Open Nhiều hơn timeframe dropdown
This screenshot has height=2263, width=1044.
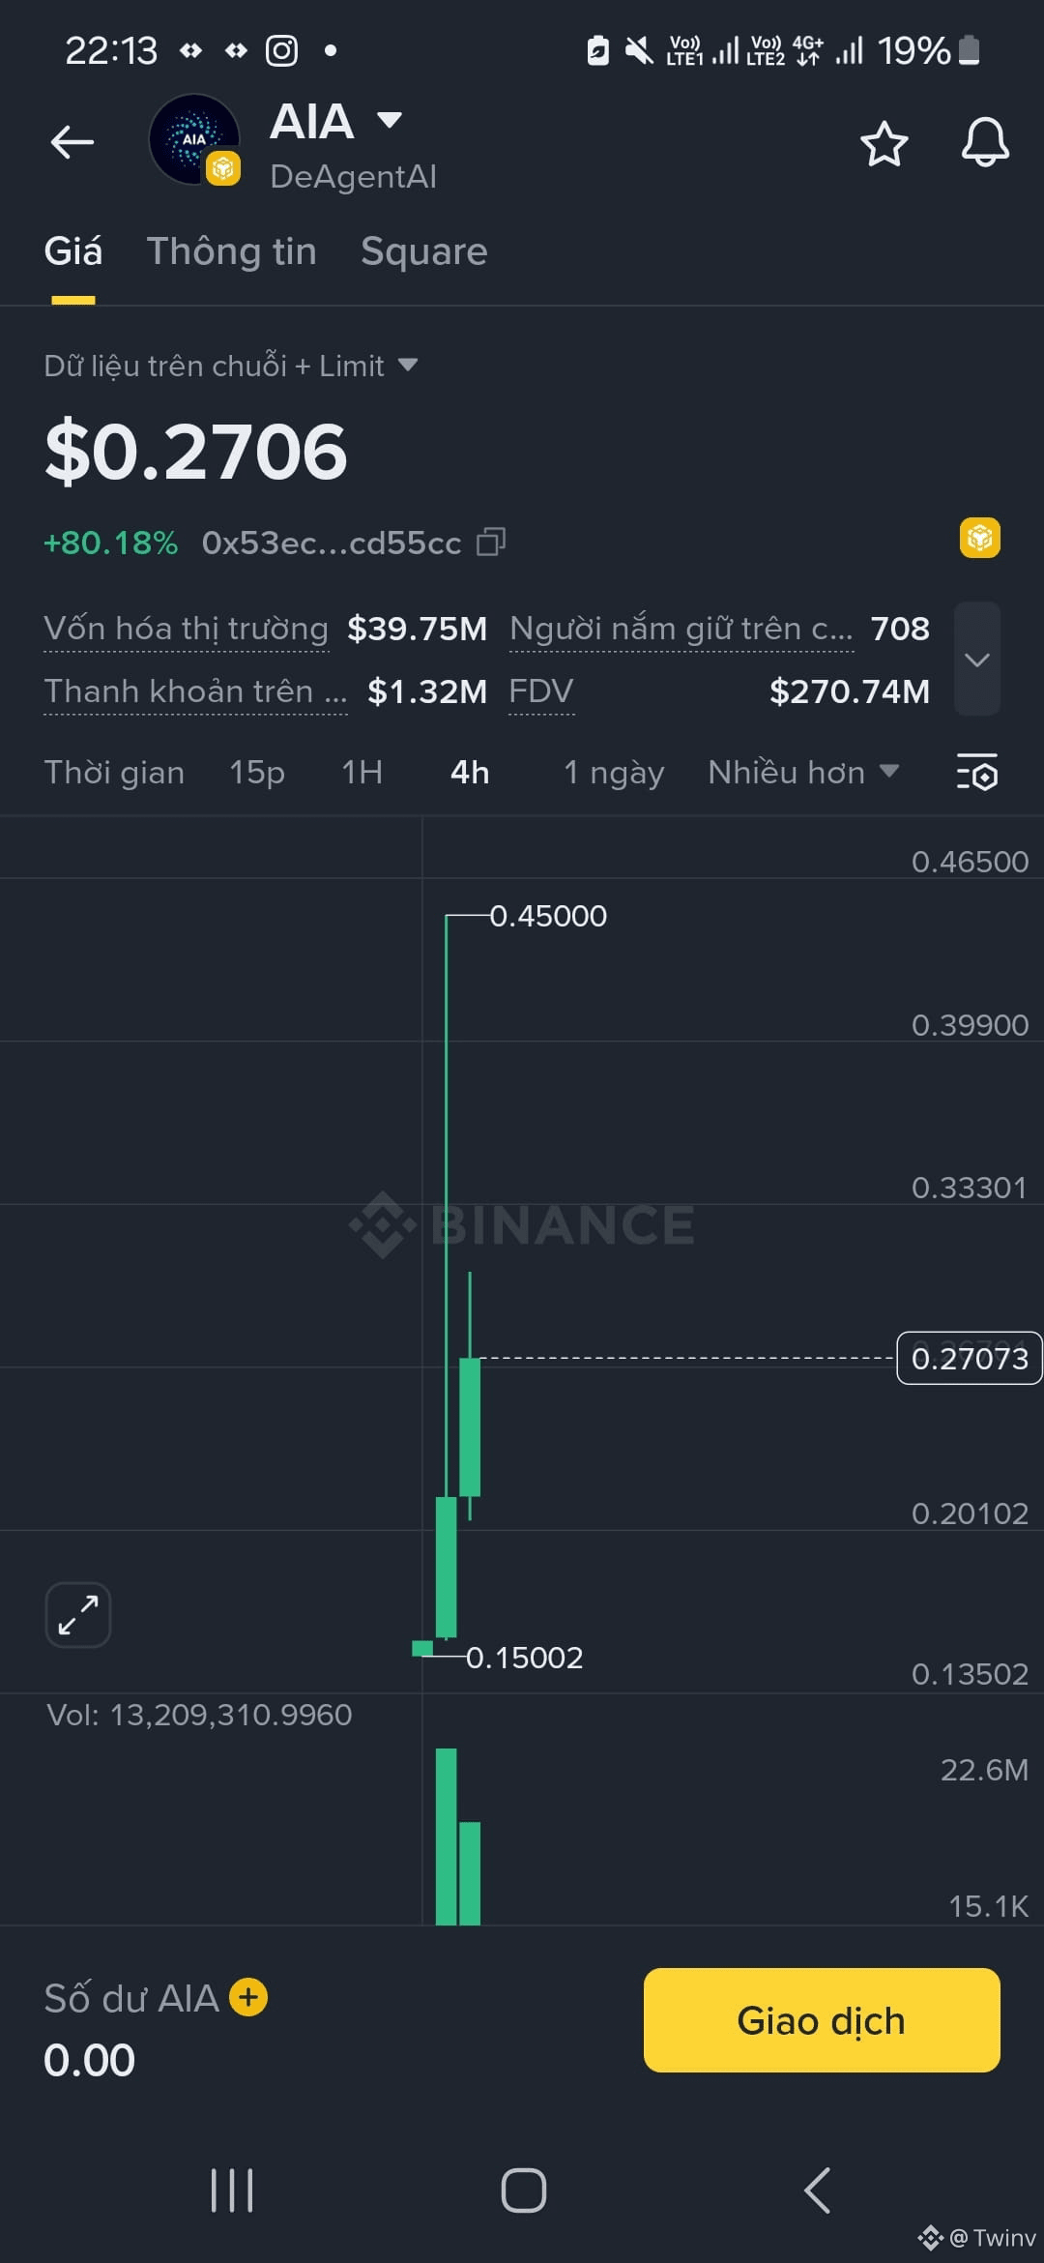(x=803, y=772)
